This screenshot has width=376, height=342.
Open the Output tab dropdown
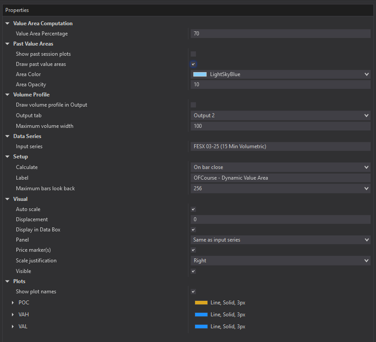(280, 115)
